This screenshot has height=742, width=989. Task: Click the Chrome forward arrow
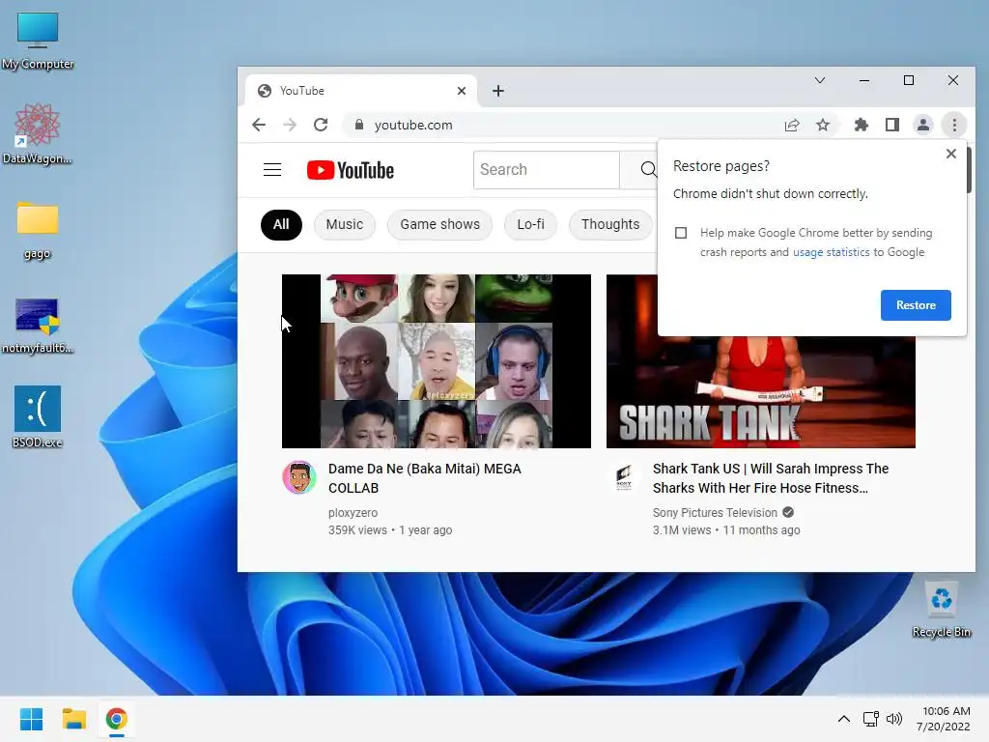point(290,125)
